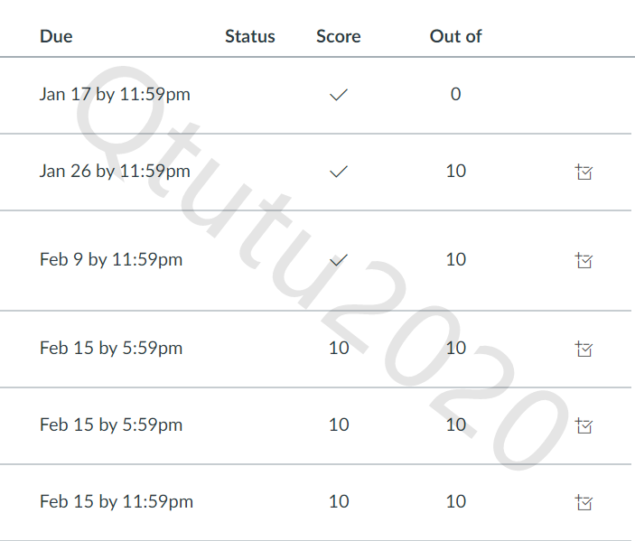635x541 pixels.
Task: Click the Due column header
Action: pyautogui.click(x=56, y=37)
